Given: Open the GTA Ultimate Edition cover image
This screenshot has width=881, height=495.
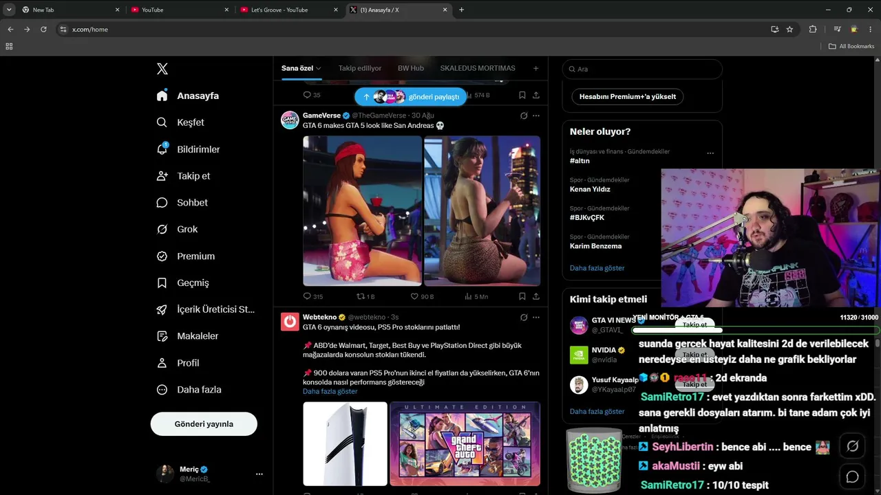Looking at the screenshot, I should click(x=465, y=444).
